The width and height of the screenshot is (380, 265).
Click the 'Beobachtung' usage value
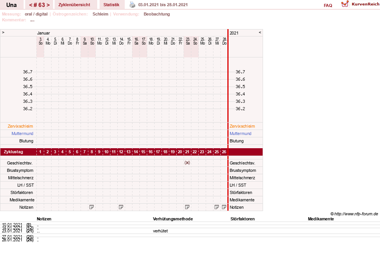click(156, 14)
